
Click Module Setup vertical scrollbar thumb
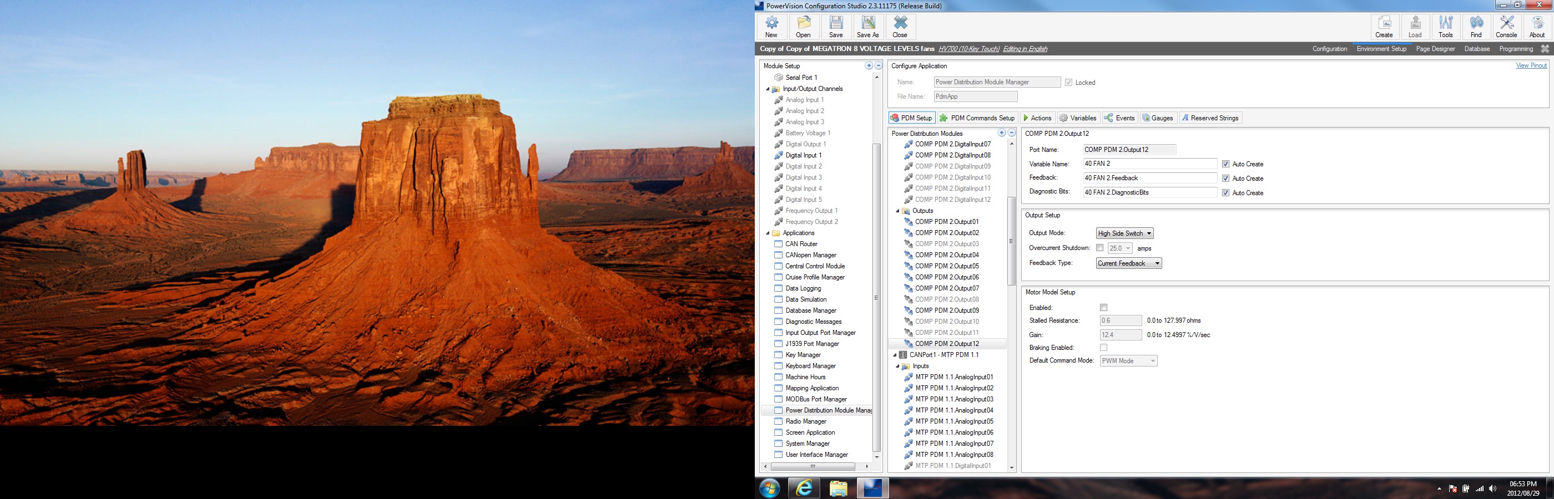coord(876,298)
